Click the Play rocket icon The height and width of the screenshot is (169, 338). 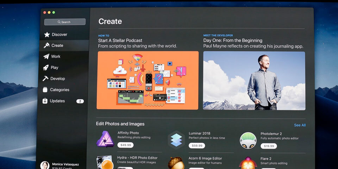click(x=46, y=68)
